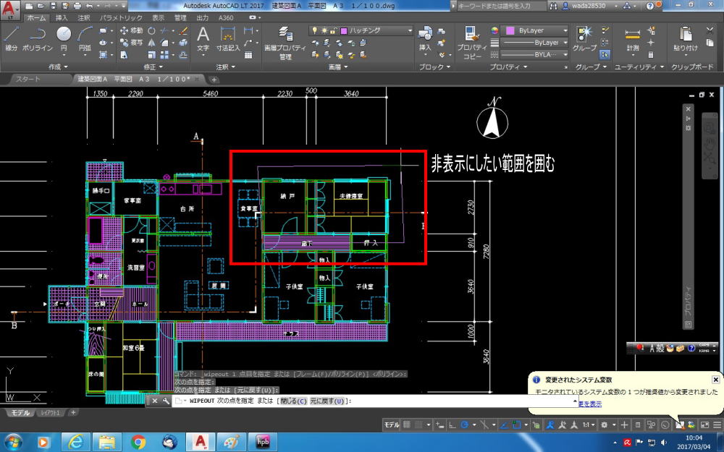Expand the 画層 panel
Screen dimensions: 724x452
coord(338,67)
